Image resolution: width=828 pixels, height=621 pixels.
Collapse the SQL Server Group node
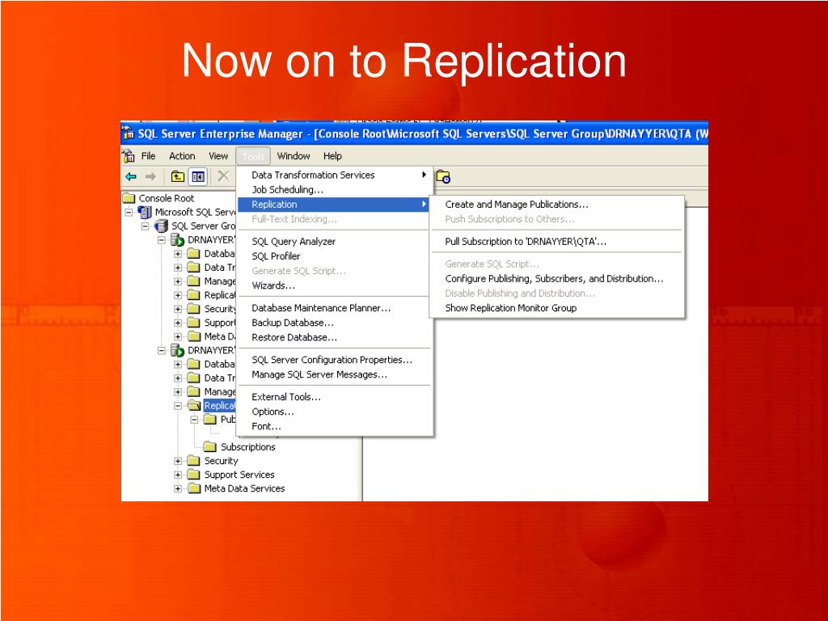coord(145,226)
